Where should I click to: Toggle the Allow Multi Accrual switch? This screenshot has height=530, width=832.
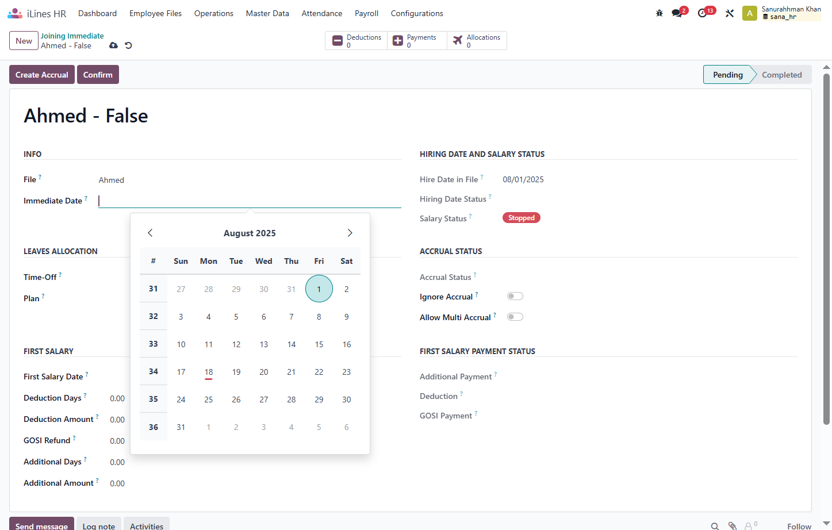pos(515,317)
